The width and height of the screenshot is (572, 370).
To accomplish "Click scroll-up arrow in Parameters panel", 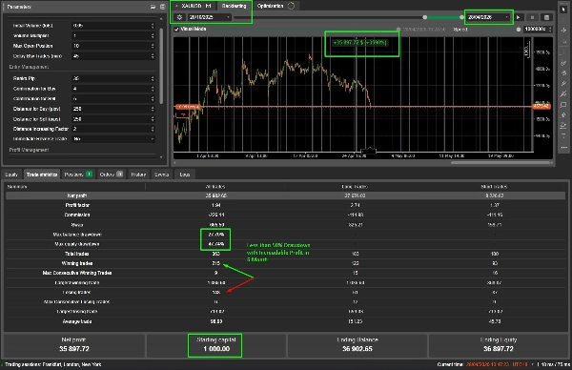I will pyautogui.click(x=161, y=18).
